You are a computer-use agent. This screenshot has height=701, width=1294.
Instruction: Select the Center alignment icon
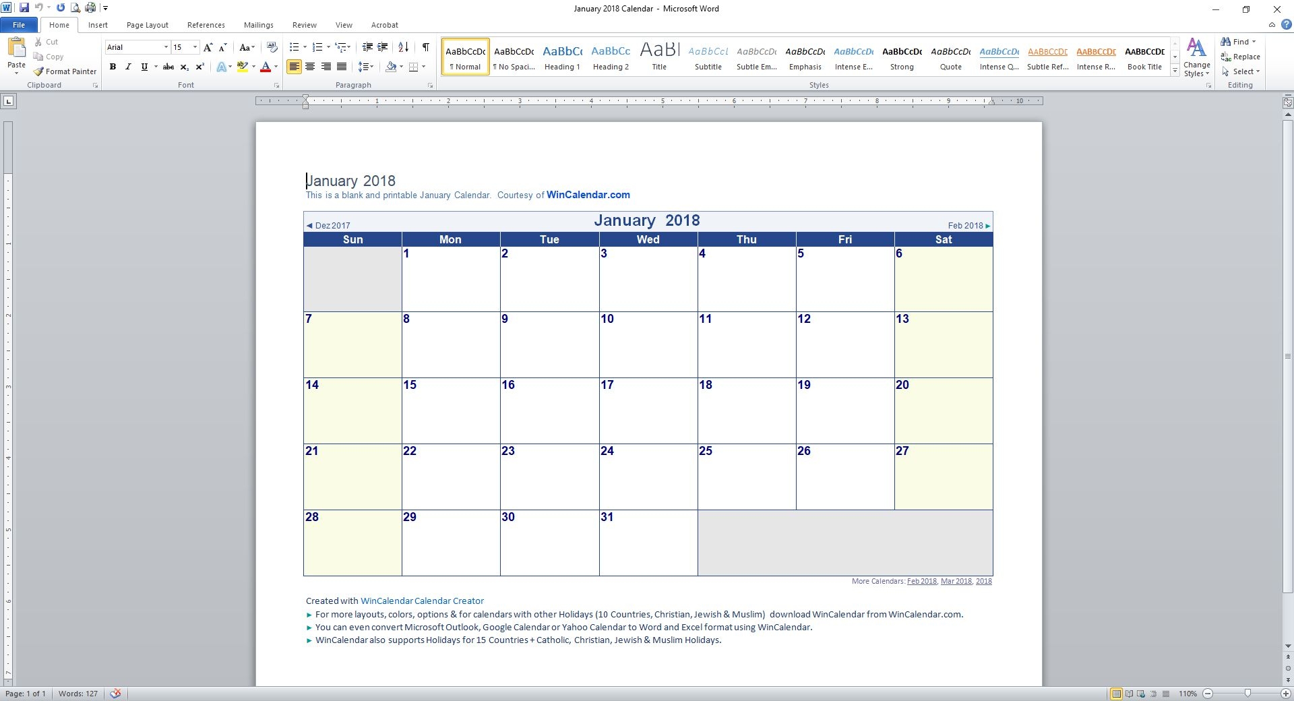coord(310,67)
